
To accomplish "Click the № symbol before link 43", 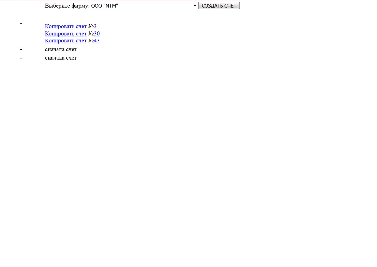I will point(91,41).
